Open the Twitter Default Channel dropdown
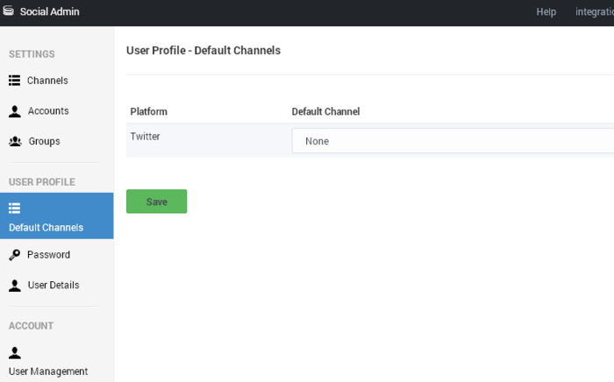This screenshot has height=382, width=614. [453, 141]
